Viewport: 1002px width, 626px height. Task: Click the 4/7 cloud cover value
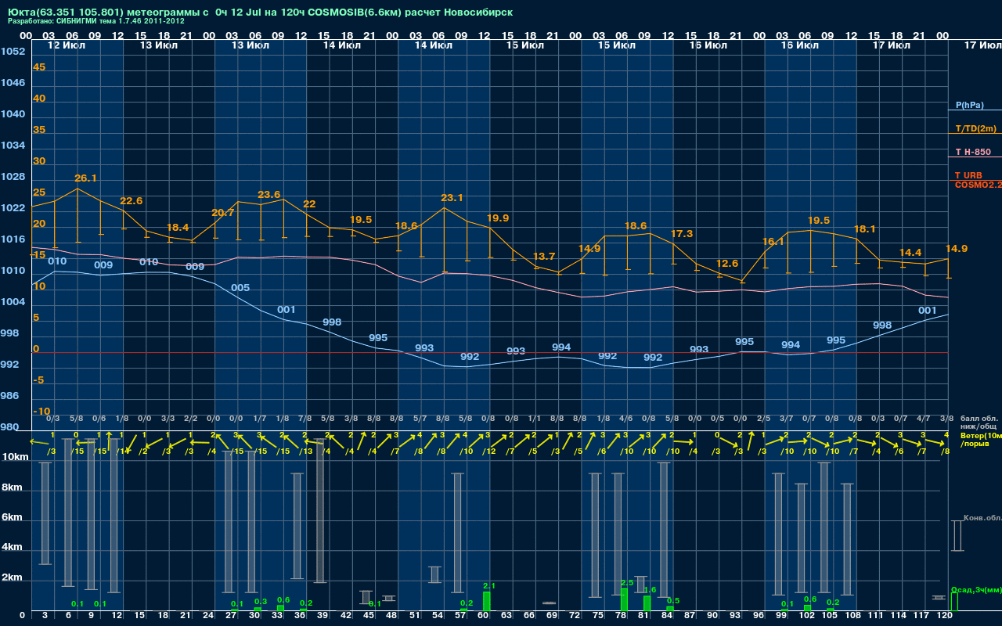[x=924, y=419]
